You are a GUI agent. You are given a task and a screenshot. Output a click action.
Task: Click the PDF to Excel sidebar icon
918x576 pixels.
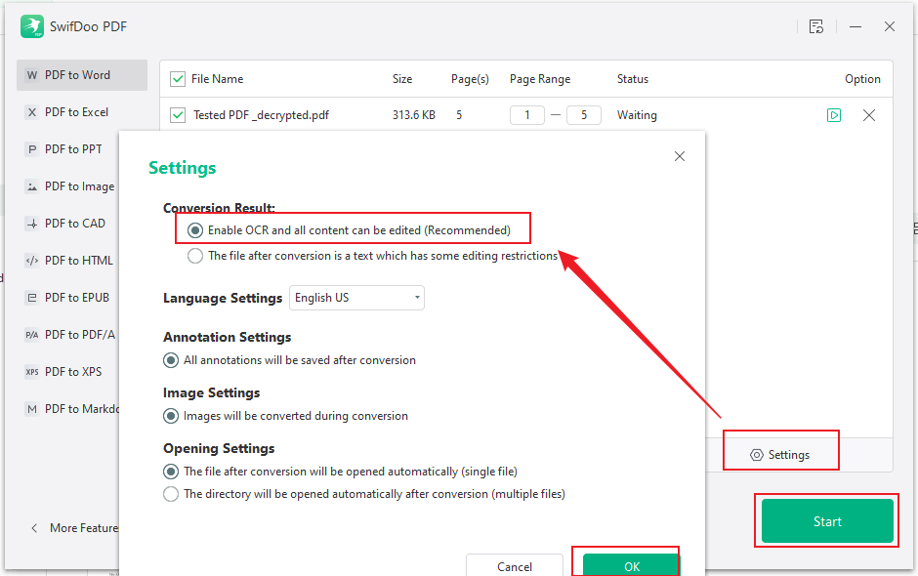(32, 112)
